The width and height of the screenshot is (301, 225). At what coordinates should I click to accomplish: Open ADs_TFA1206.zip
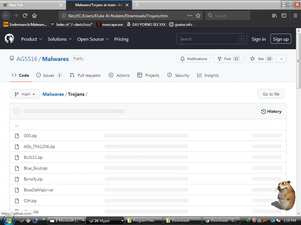tap(39, 146)
